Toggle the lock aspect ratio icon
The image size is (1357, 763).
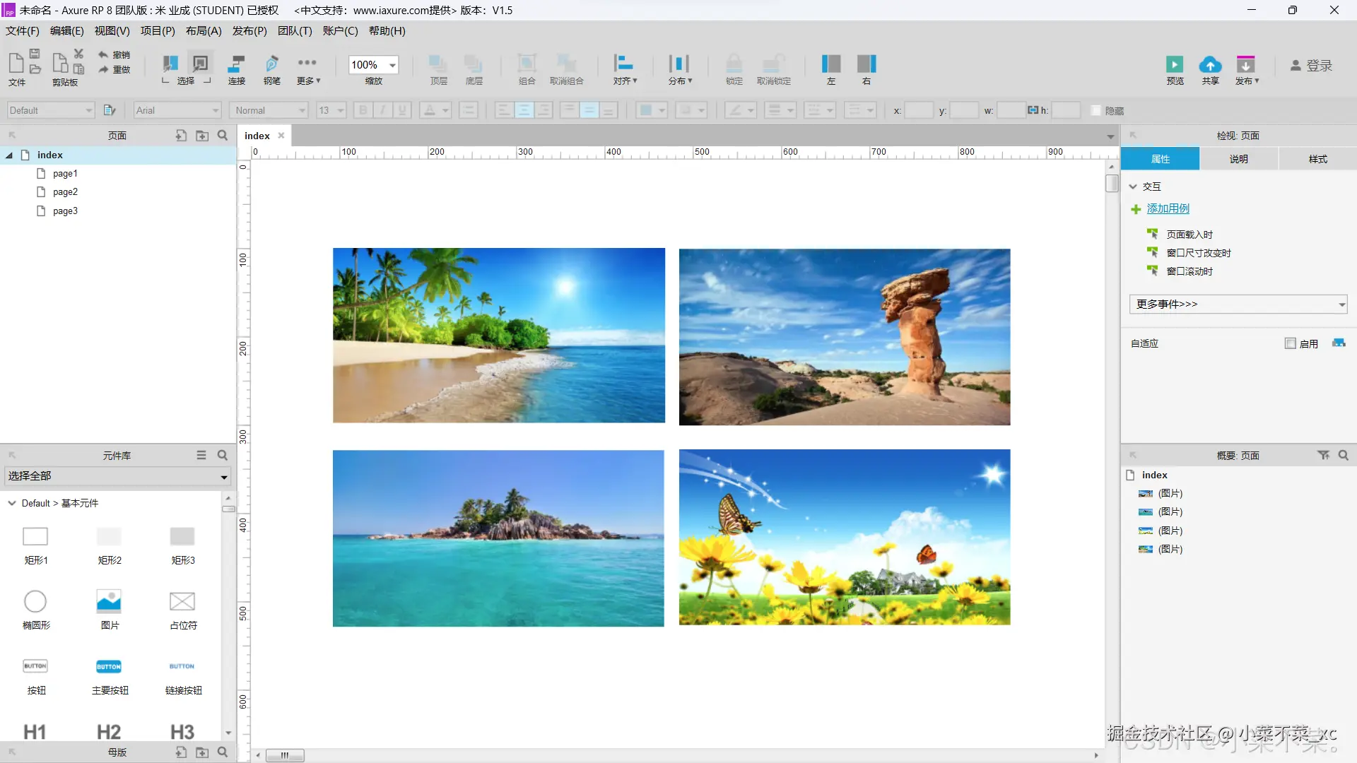(x=1033, y=110)
